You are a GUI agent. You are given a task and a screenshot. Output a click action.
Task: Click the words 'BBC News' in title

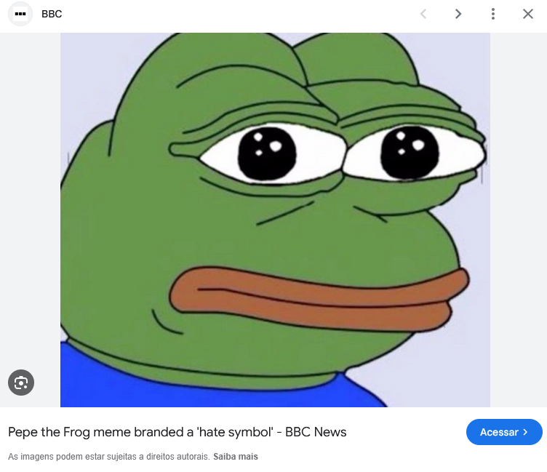316,432
